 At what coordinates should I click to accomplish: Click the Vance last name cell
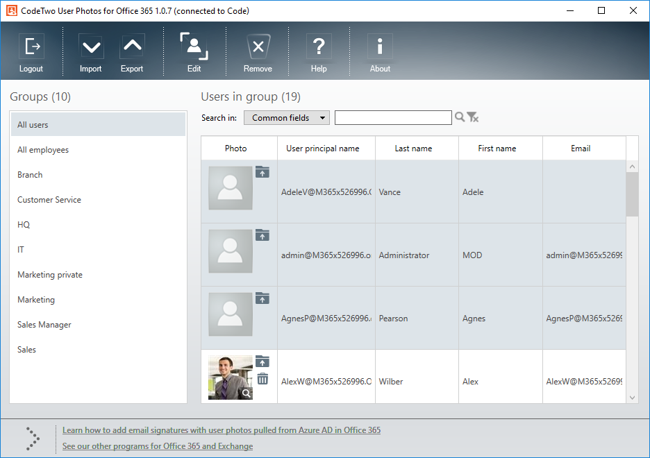coord(417,192)
